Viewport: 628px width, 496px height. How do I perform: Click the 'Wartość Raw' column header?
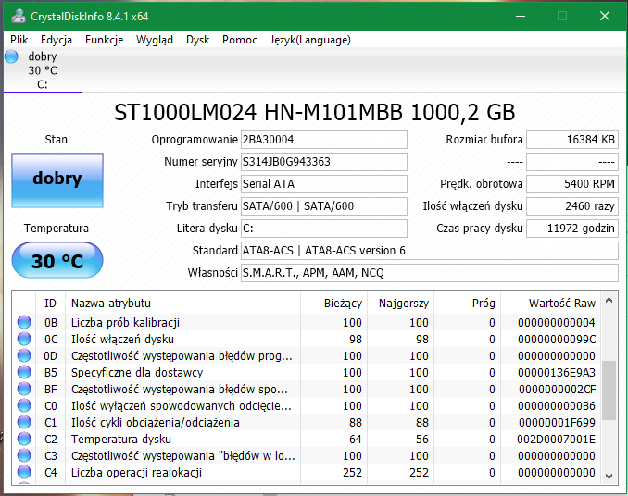click(551, 304)
